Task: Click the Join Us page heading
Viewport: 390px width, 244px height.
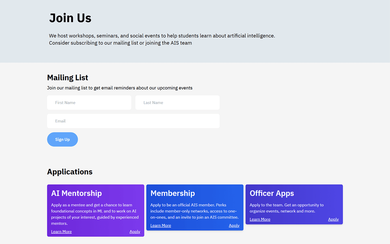Action: 70,18
